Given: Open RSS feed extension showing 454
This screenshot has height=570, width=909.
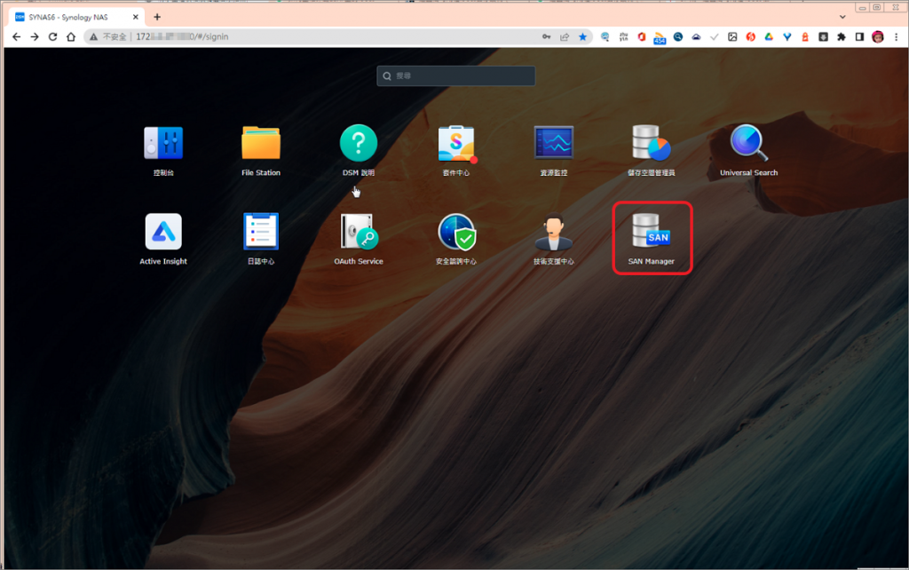Looking at the screenshot, I should (660, 37).
